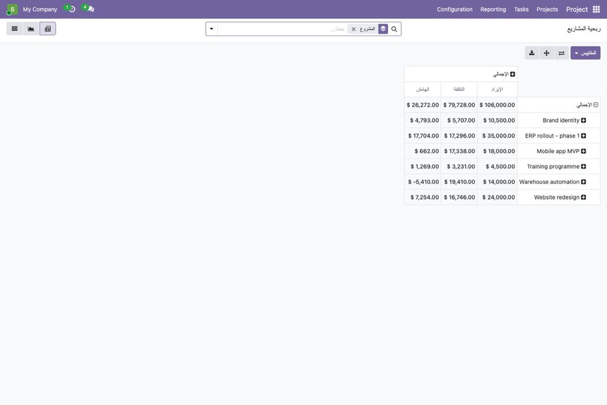The width and height of the screenshot is (607, 405).
Task: Sort by the الإيراد revenue column header
Action: 497,89
